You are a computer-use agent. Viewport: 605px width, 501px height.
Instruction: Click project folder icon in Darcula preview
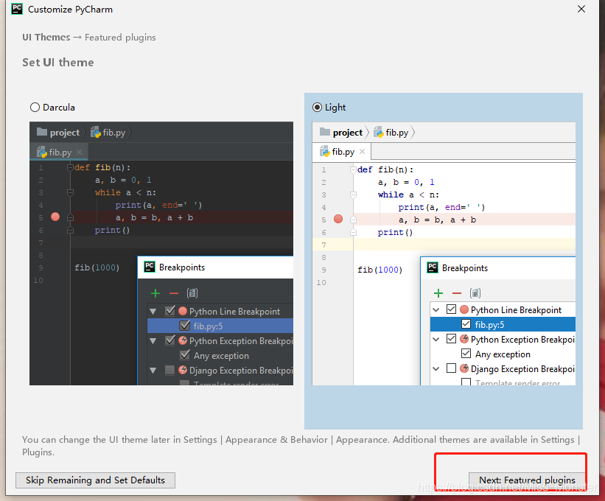(42, 132)
